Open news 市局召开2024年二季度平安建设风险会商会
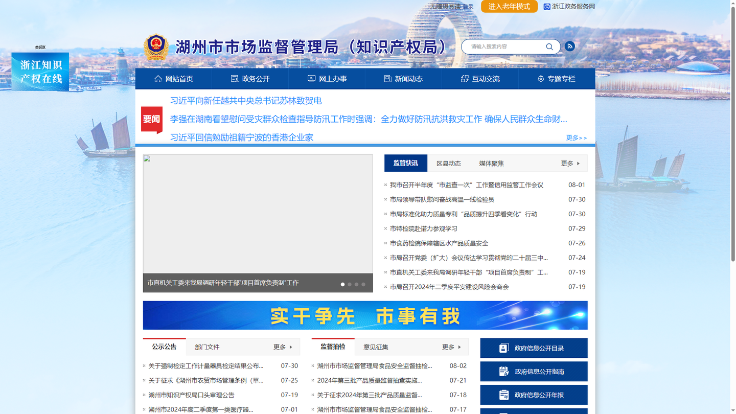Viewport: 736px width, 414px height. pyautogui.click(x=449, y=287)
